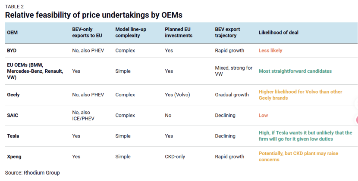The width and height of the screenshot is (358, 181).
Task: Click the "Planned EU investments" header
Action: coord(179,32)
